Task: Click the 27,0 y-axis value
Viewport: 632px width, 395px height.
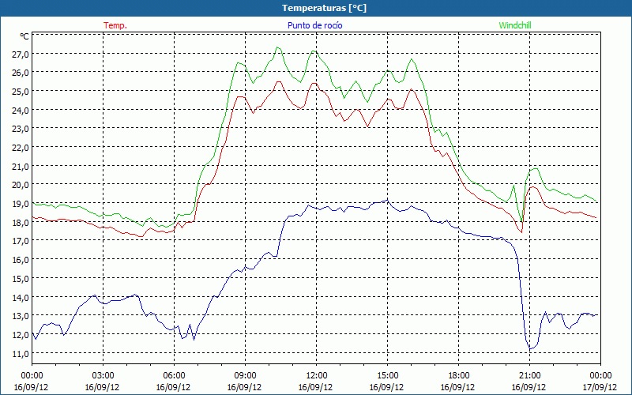Action: (x=21, y=54)
